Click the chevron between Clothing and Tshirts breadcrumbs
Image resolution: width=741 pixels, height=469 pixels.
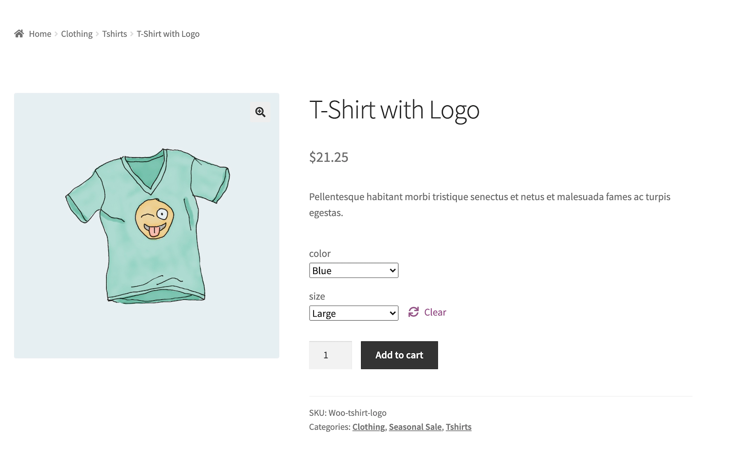pos(97,34)
